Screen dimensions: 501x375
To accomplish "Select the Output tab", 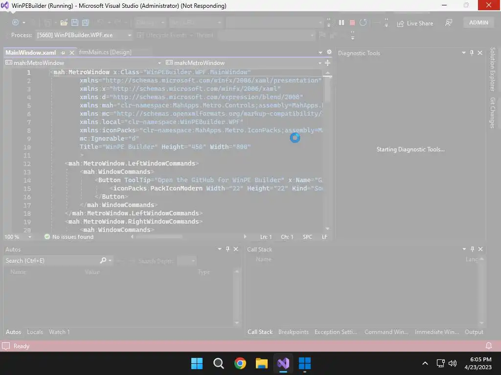I will [474, 332].
